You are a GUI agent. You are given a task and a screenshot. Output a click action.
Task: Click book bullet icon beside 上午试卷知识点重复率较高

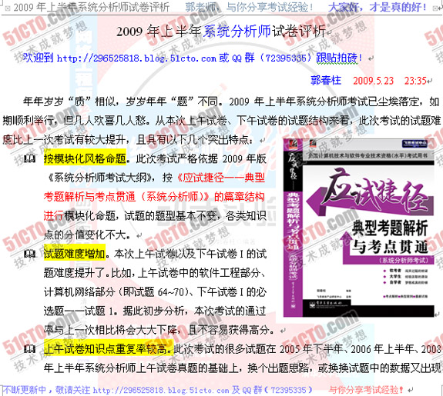(x=30, y=349)
